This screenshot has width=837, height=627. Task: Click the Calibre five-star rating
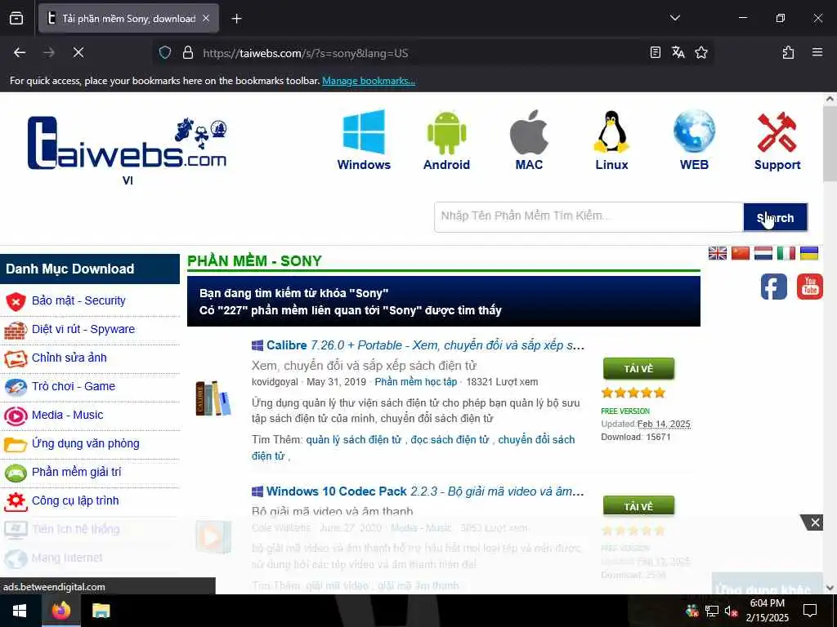click(x=633, y=393)
